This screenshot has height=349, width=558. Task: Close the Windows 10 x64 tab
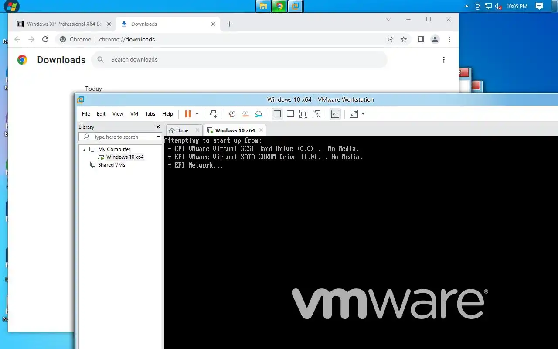261,130
